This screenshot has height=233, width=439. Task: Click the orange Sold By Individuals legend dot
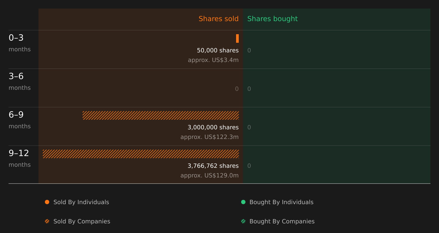click(x=47, y=202)
